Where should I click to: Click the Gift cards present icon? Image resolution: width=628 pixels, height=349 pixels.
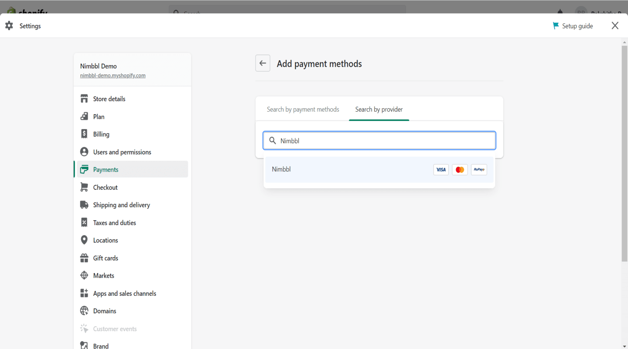84,258
